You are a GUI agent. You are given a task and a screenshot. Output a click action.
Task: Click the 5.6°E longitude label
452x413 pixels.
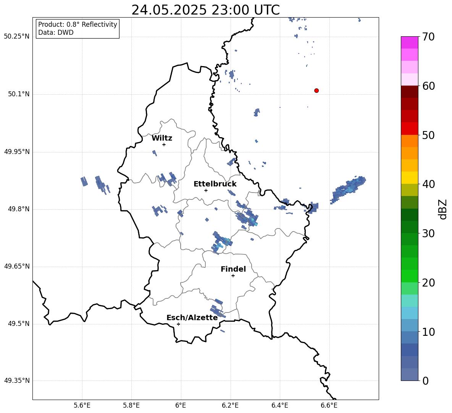(x=82, y=405)
